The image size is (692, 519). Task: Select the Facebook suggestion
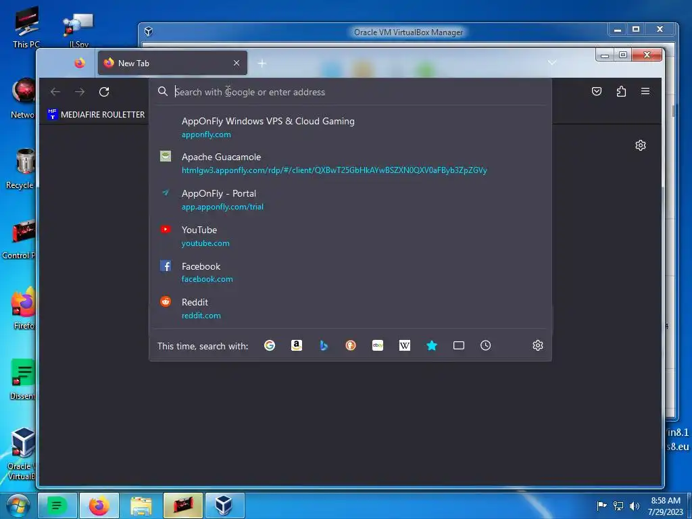pos(351,272)
